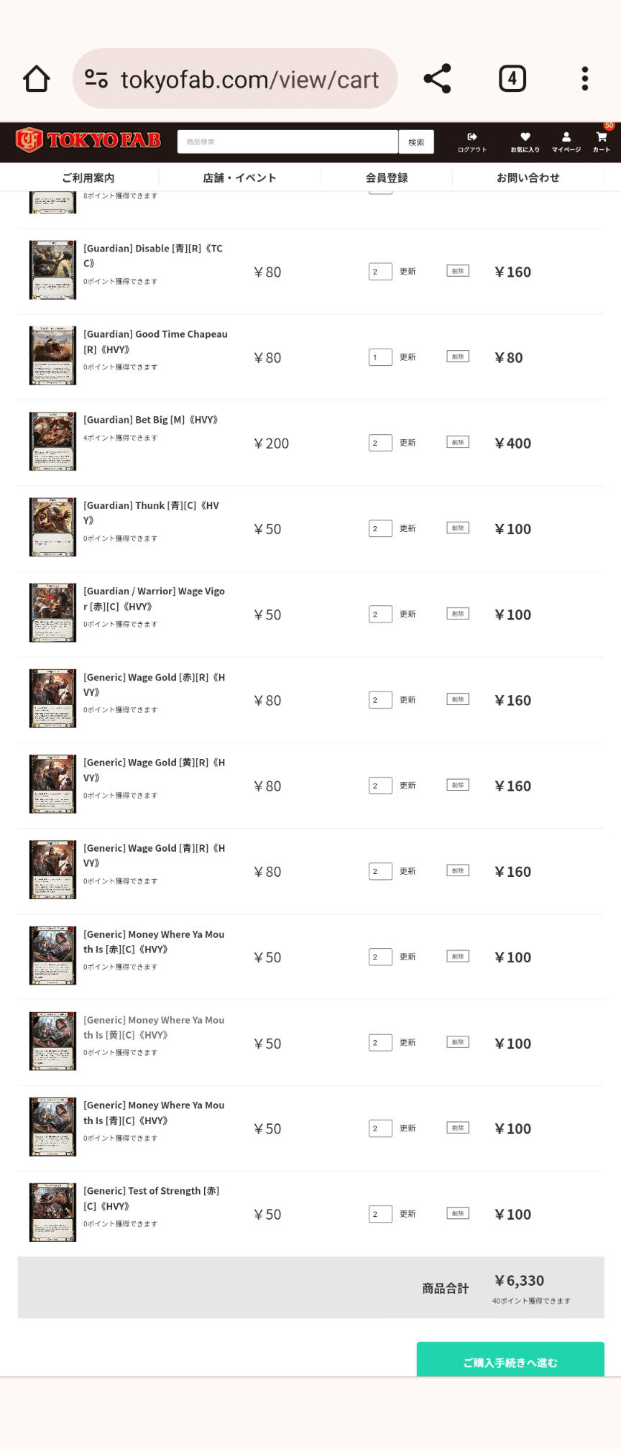
Task: Open the site settings icon in address bar
Action: coord(96,78)
